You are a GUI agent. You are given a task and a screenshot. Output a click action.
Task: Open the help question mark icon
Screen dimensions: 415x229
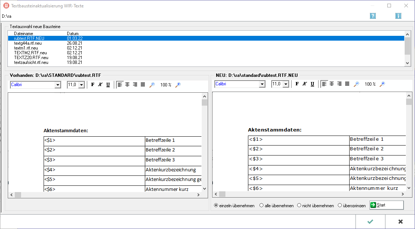(x=373, y=16)
